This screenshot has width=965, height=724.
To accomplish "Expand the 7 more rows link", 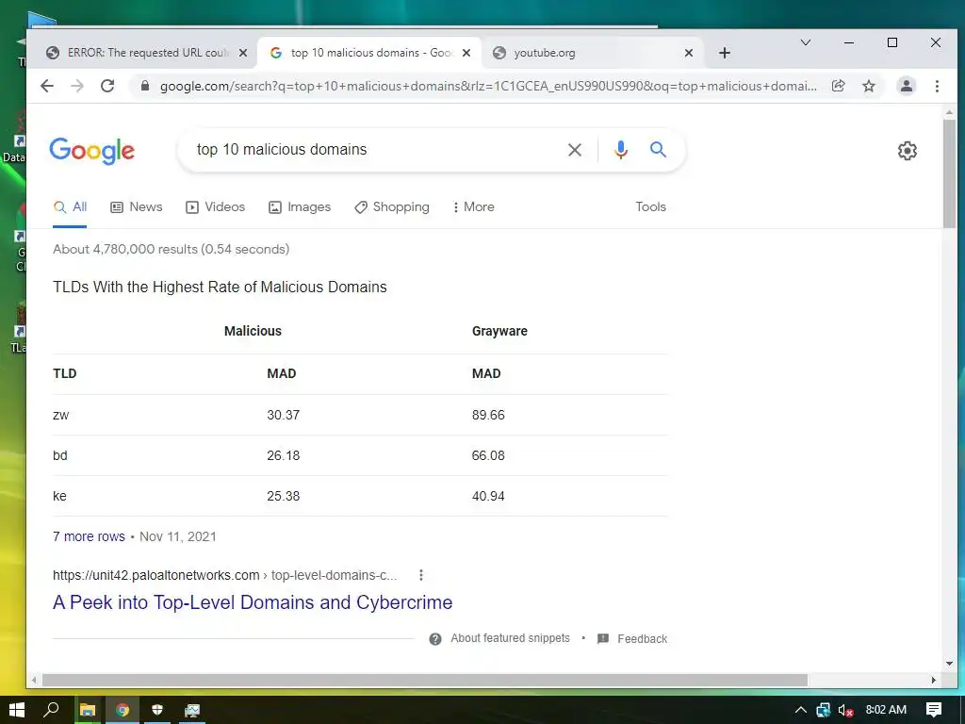I will click(x=89, y=536).
